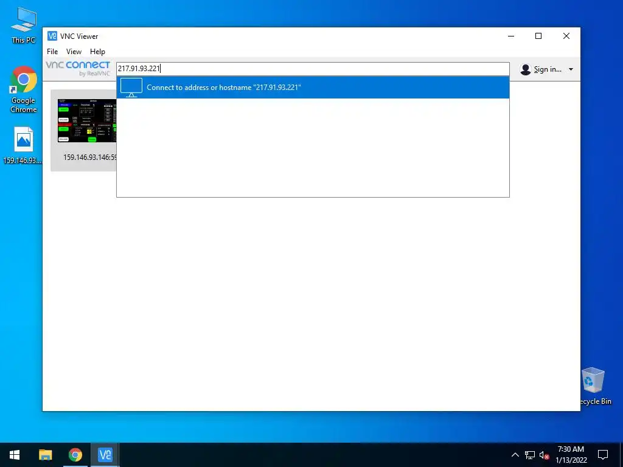Click the muted volume tray icon

click(x=545, y=455)
